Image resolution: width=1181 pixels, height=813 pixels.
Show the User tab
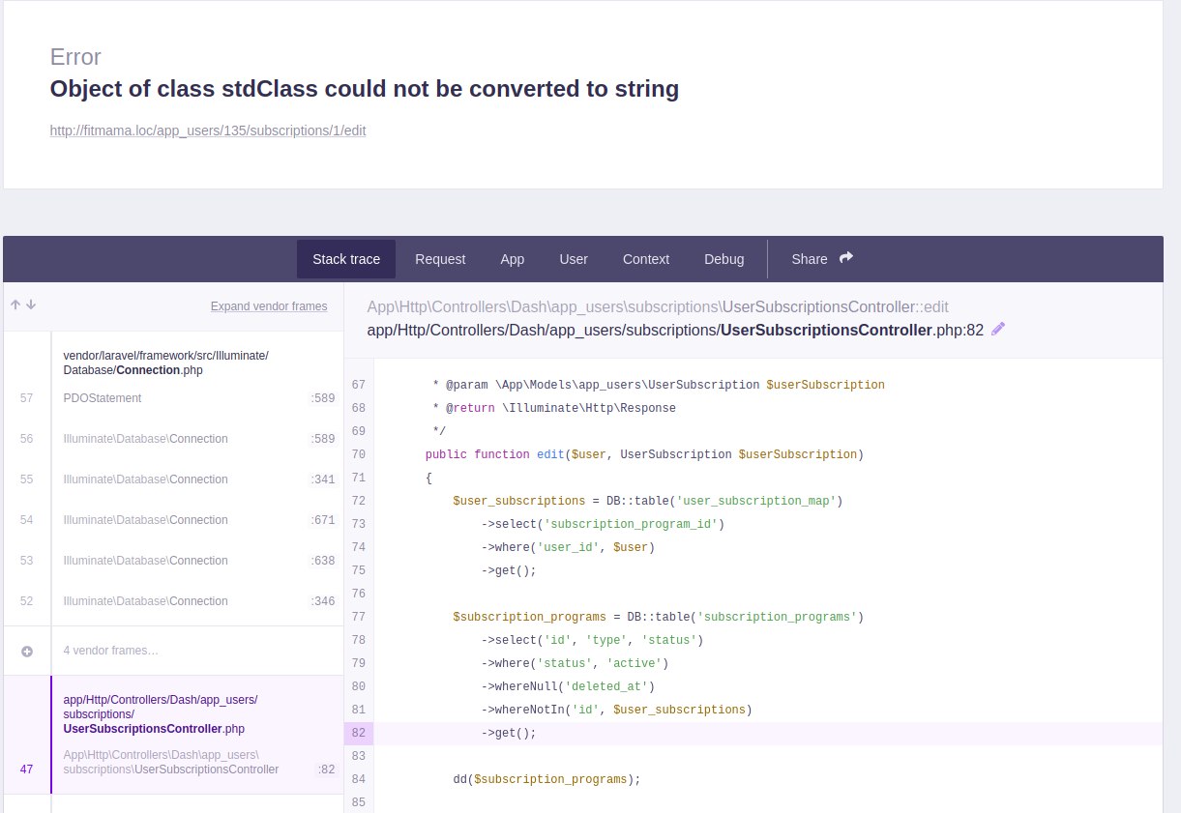574,259
